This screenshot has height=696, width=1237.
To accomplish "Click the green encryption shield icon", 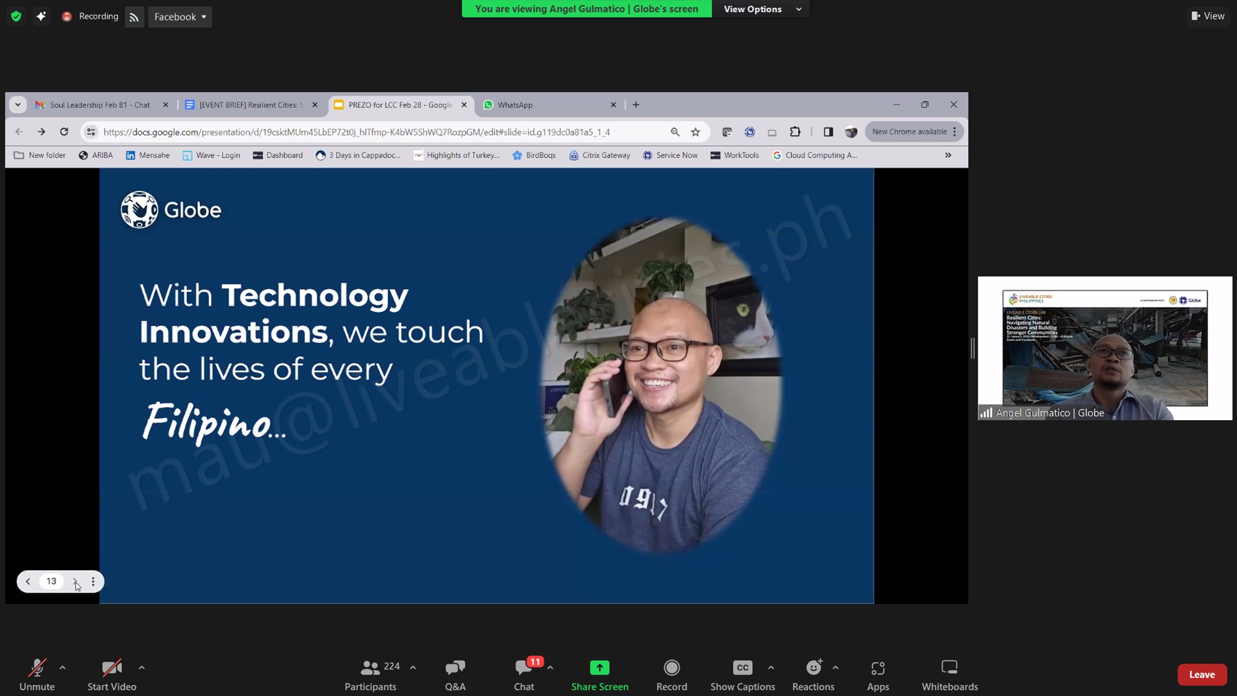I will point(16,17).
